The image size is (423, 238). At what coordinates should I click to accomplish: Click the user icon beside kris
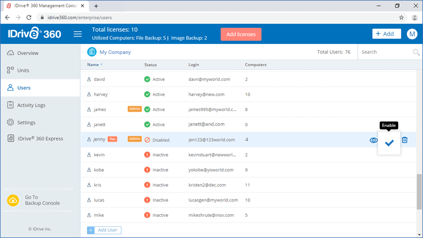point(89,185)
